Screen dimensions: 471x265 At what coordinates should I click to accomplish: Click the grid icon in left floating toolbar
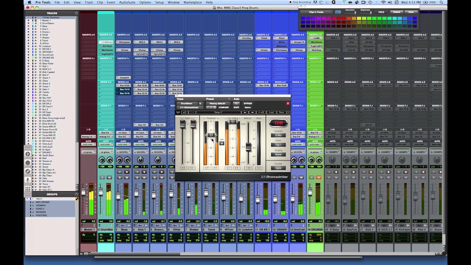(x=28, y=189)
